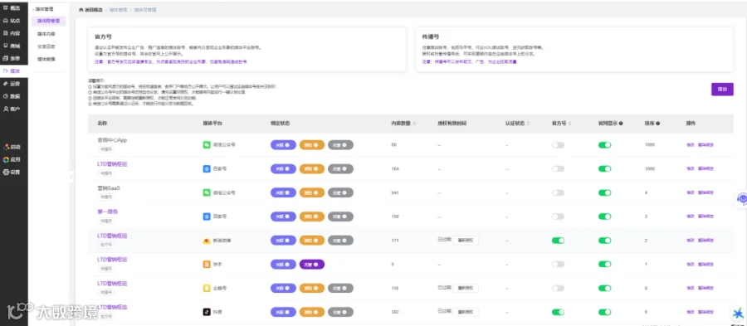Click the purple 添加 button
Image resolution: width=747 pixels, height=326 pixels.
tap(722, 89)
